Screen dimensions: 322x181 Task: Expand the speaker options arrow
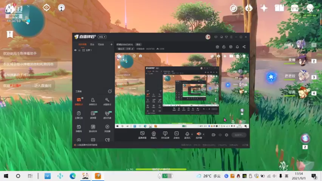[204, 134]
